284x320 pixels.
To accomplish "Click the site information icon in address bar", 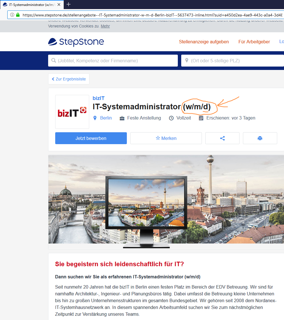I will (12, 15).
